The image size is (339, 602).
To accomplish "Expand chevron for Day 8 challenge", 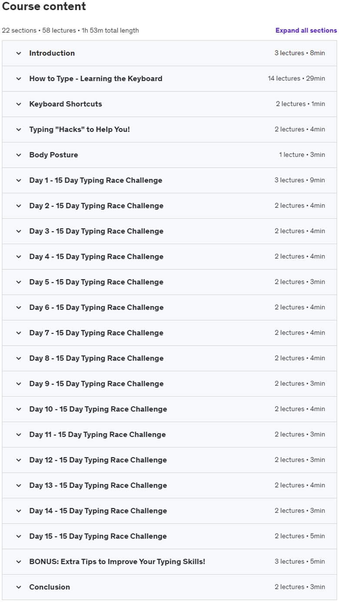I will 19,358.
